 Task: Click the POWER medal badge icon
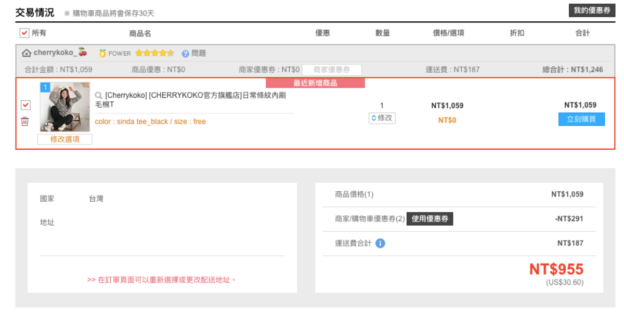[x=102, y=53]
